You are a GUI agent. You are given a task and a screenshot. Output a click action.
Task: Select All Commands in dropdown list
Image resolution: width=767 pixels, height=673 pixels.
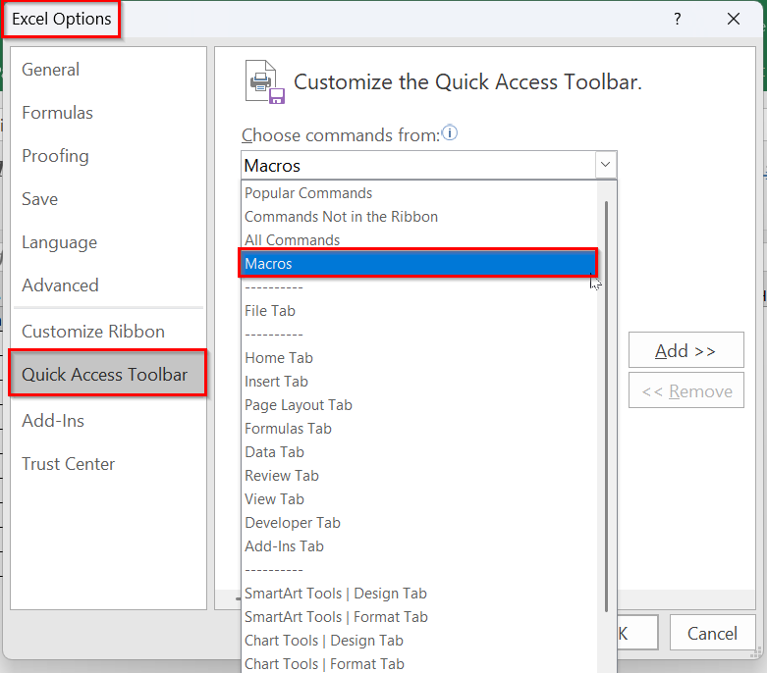coord(419,240)
